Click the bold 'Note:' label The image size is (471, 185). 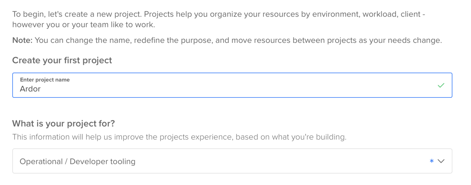coord(22,40)
